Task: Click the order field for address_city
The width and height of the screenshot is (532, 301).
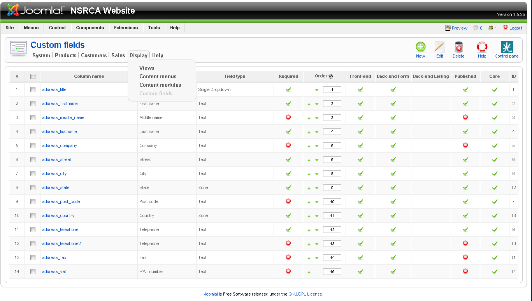Action: [x=332, y=174]
